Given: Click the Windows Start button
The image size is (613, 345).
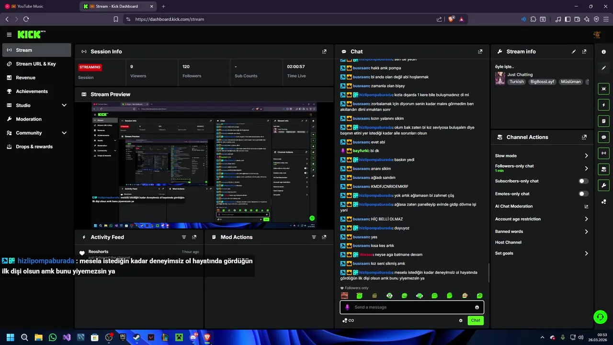Looking at the screenshot, I should tap(11, 337).
